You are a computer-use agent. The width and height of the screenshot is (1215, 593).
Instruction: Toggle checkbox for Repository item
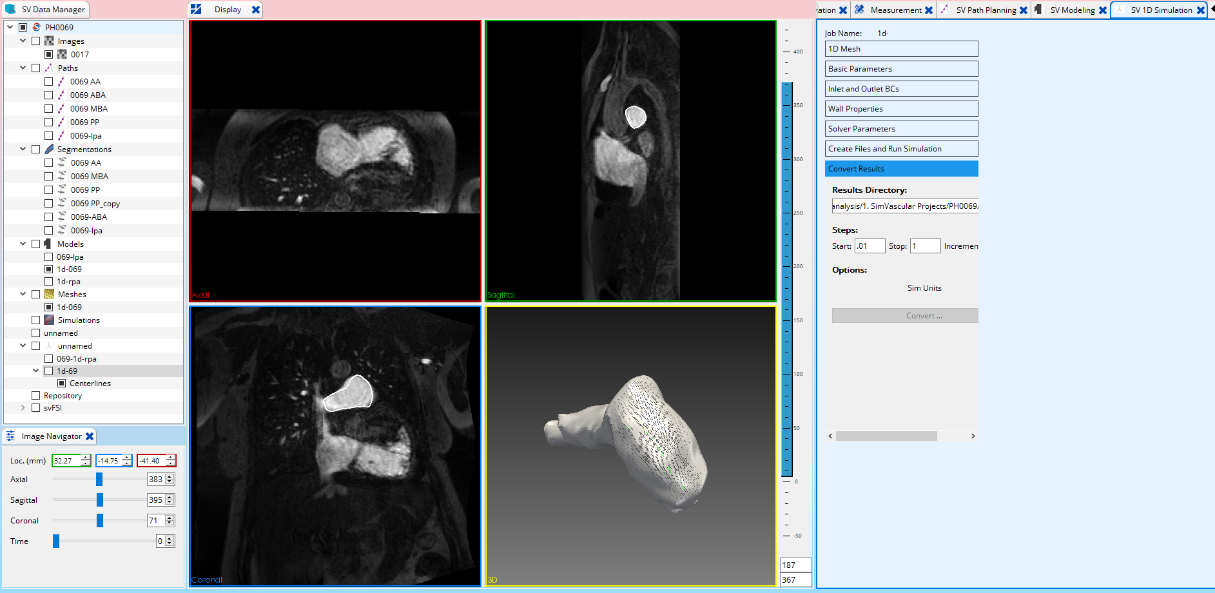[x=35, y=395]
